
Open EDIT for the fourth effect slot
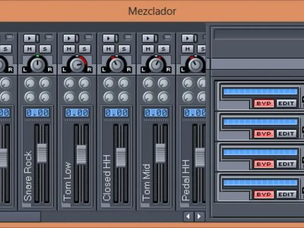pyautogui.click(x=287, y=195)
